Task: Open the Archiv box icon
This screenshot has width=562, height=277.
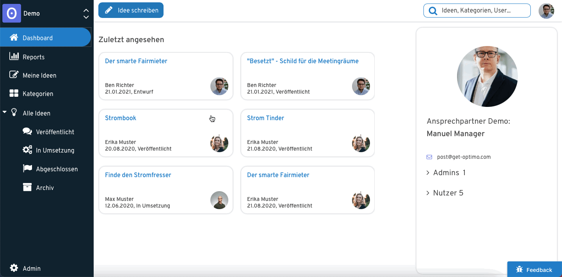Action: pyautogui.click(x=27, y=187)
